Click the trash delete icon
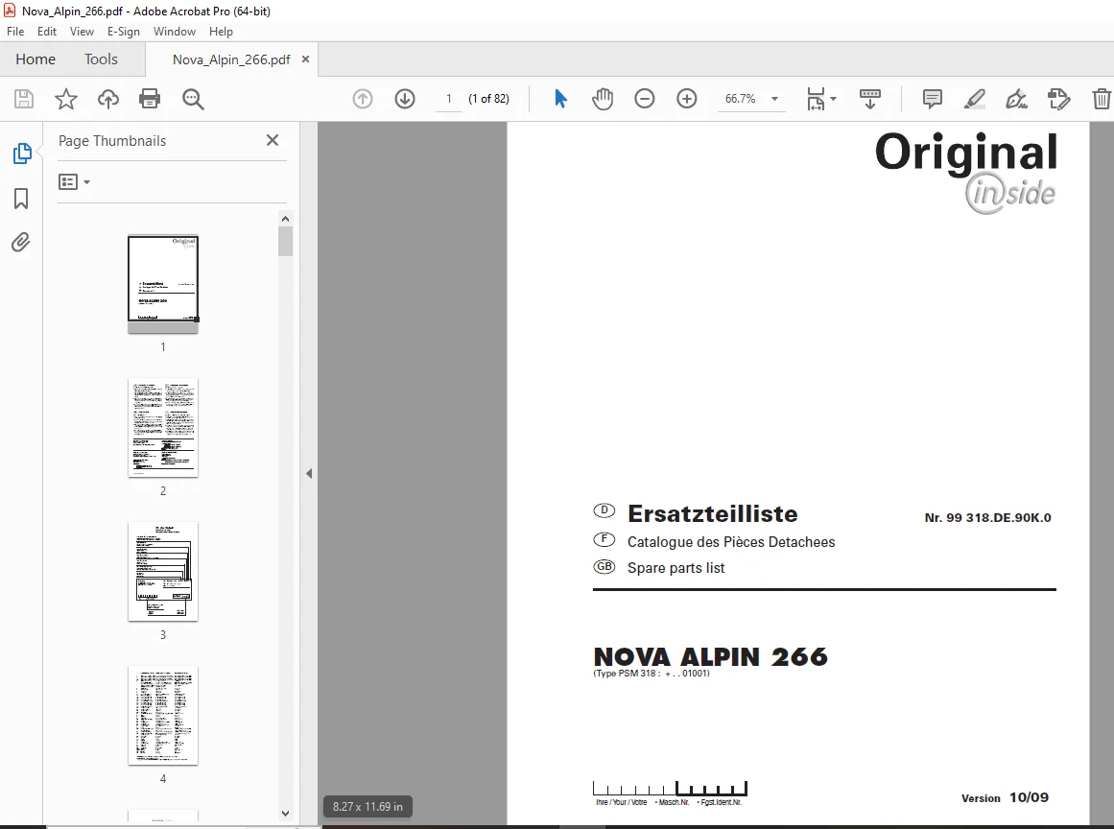Screen dimensions: 1114x829 click(1102, 99)
